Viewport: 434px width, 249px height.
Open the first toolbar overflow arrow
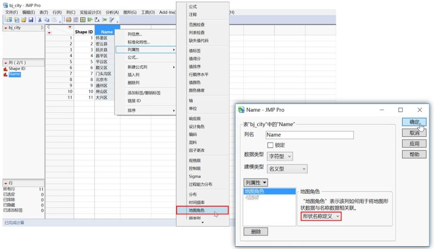(60, 21)
